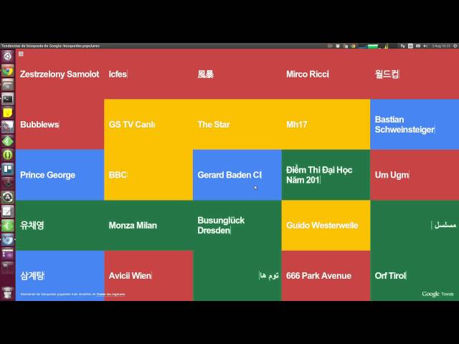Click the Zestrzelony Samolot tile
This screenshot has height=344, width=459.
(x=60, y=74)
